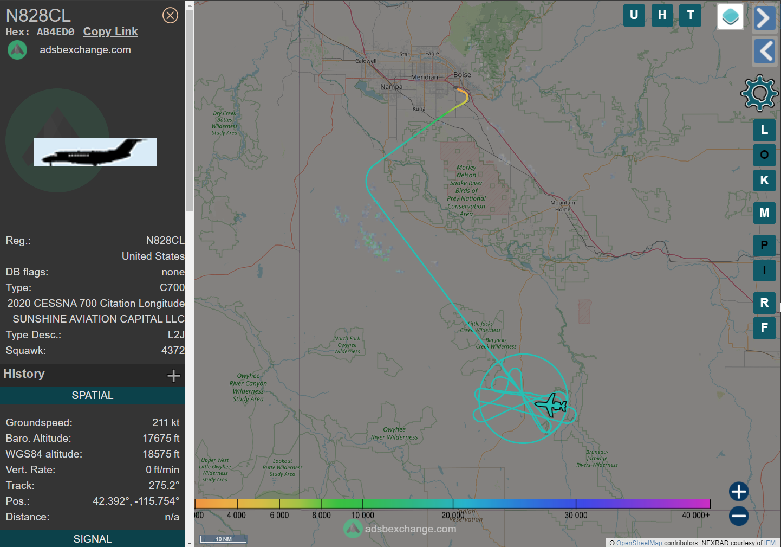Click the Baro. Altitude value 17675 ft
Screen dimensions: 781x547
(x=161, y=439)
